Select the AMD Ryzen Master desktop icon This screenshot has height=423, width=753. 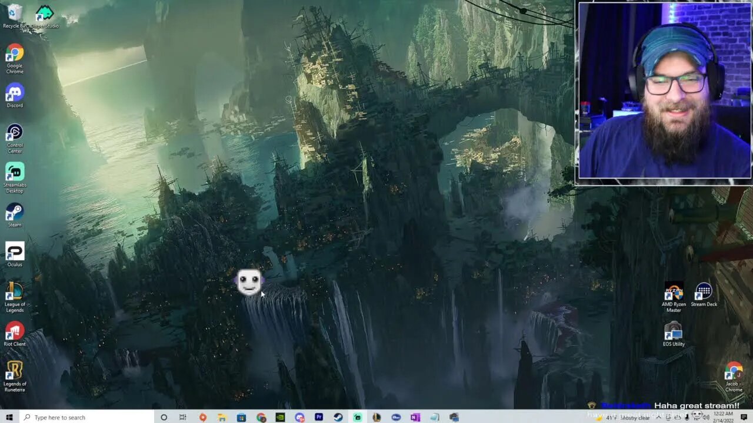(x=674, y=297)
